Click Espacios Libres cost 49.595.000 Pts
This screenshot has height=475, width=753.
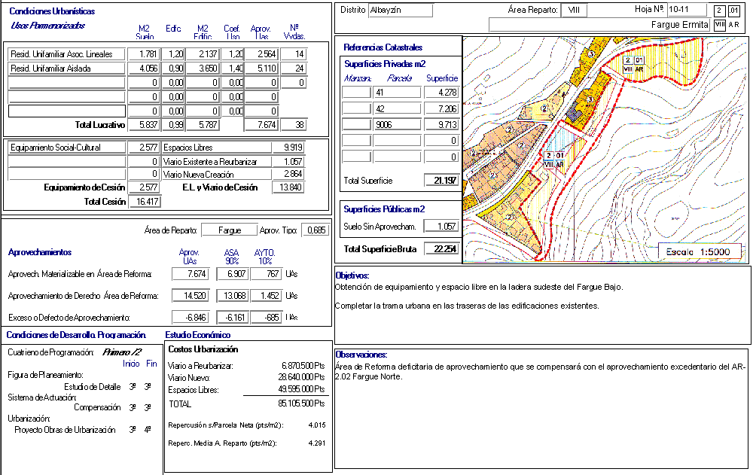click(x=301, y=389)
